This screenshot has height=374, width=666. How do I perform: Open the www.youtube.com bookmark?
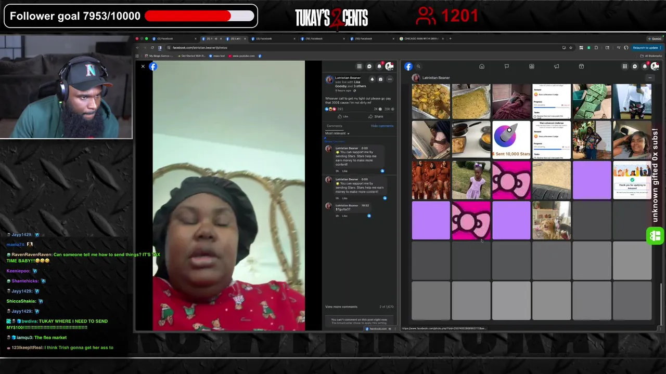(242, 56)
